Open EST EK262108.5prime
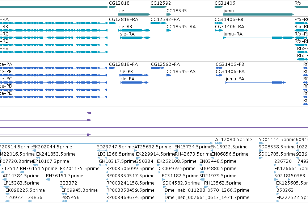The image size is (308, 203). [x=177, y=161]
